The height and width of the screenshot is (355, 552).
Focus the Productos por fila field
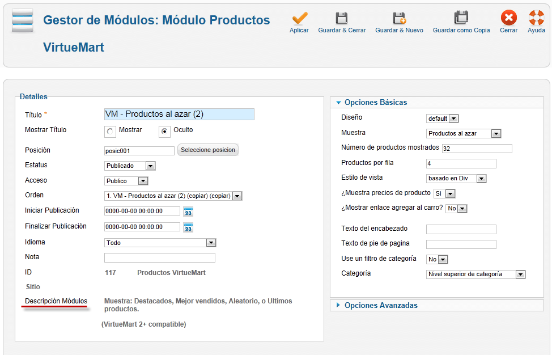click(x=461, y=163)
